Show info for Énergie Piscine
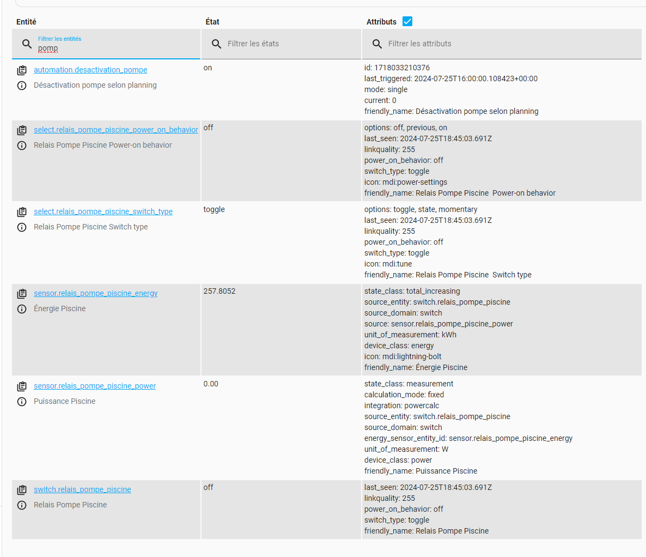 22,309
